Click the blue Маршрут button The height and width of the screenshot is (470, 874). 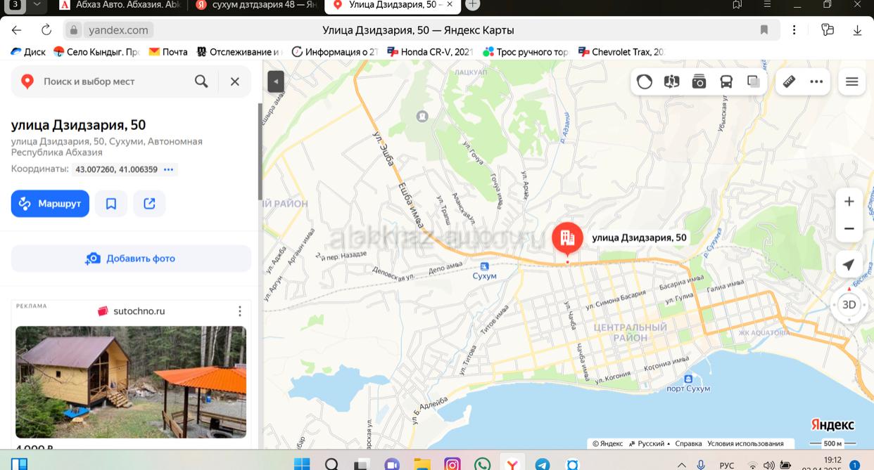[x=50, y=204]
